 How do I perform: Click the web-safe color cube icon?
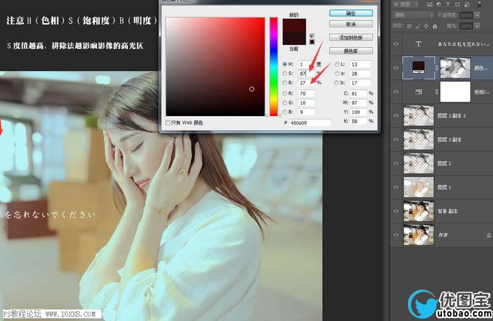click(312, 35)
